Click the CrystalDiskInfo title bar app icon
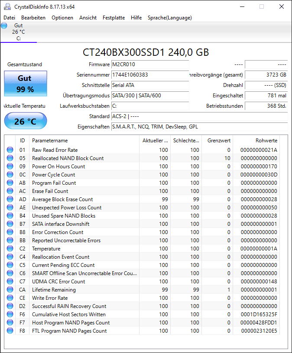Screen dimensions: 292x353 click(7, 7)
